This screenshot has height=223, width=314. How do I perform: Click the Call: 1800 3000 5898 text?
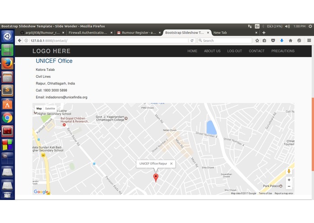pos(52,90)
